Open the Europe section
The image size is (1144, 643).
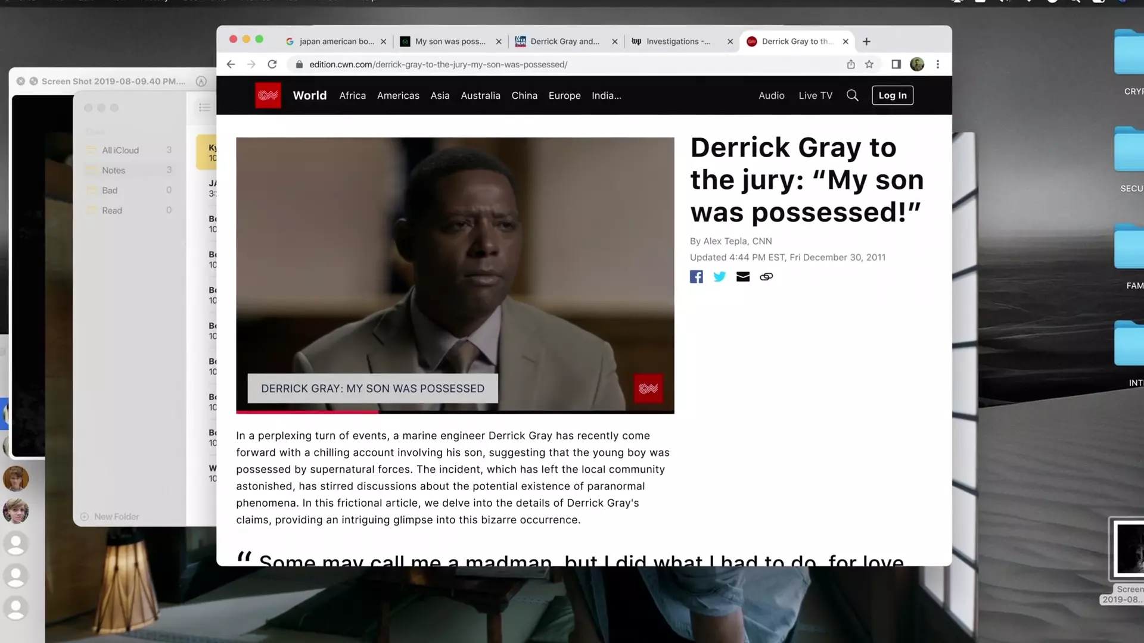(x=565, y=95)
